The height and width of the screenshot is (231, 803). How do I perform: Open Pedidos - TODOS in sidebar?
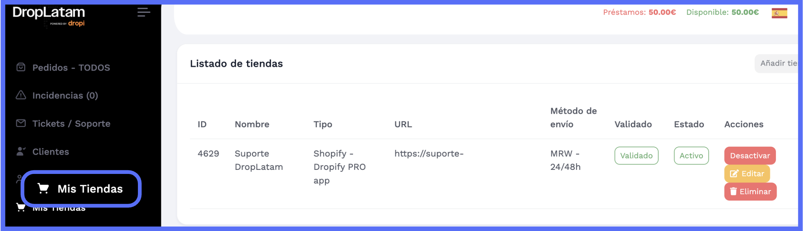[71, 68]
